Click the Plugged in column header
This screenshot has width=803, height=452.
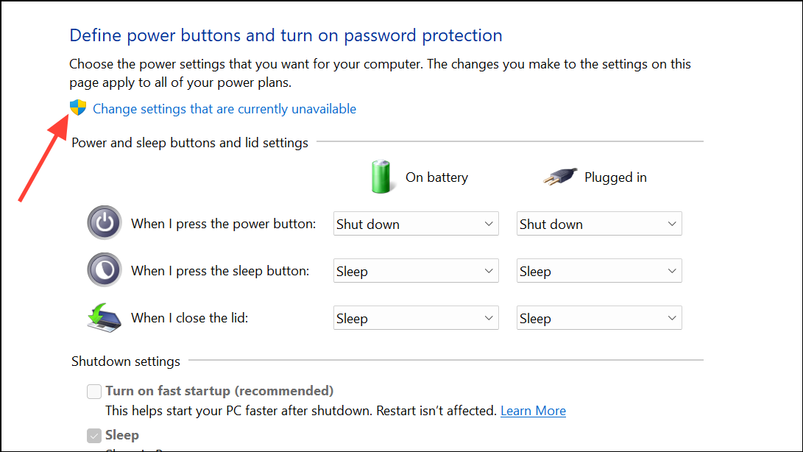tap(615, 177)
